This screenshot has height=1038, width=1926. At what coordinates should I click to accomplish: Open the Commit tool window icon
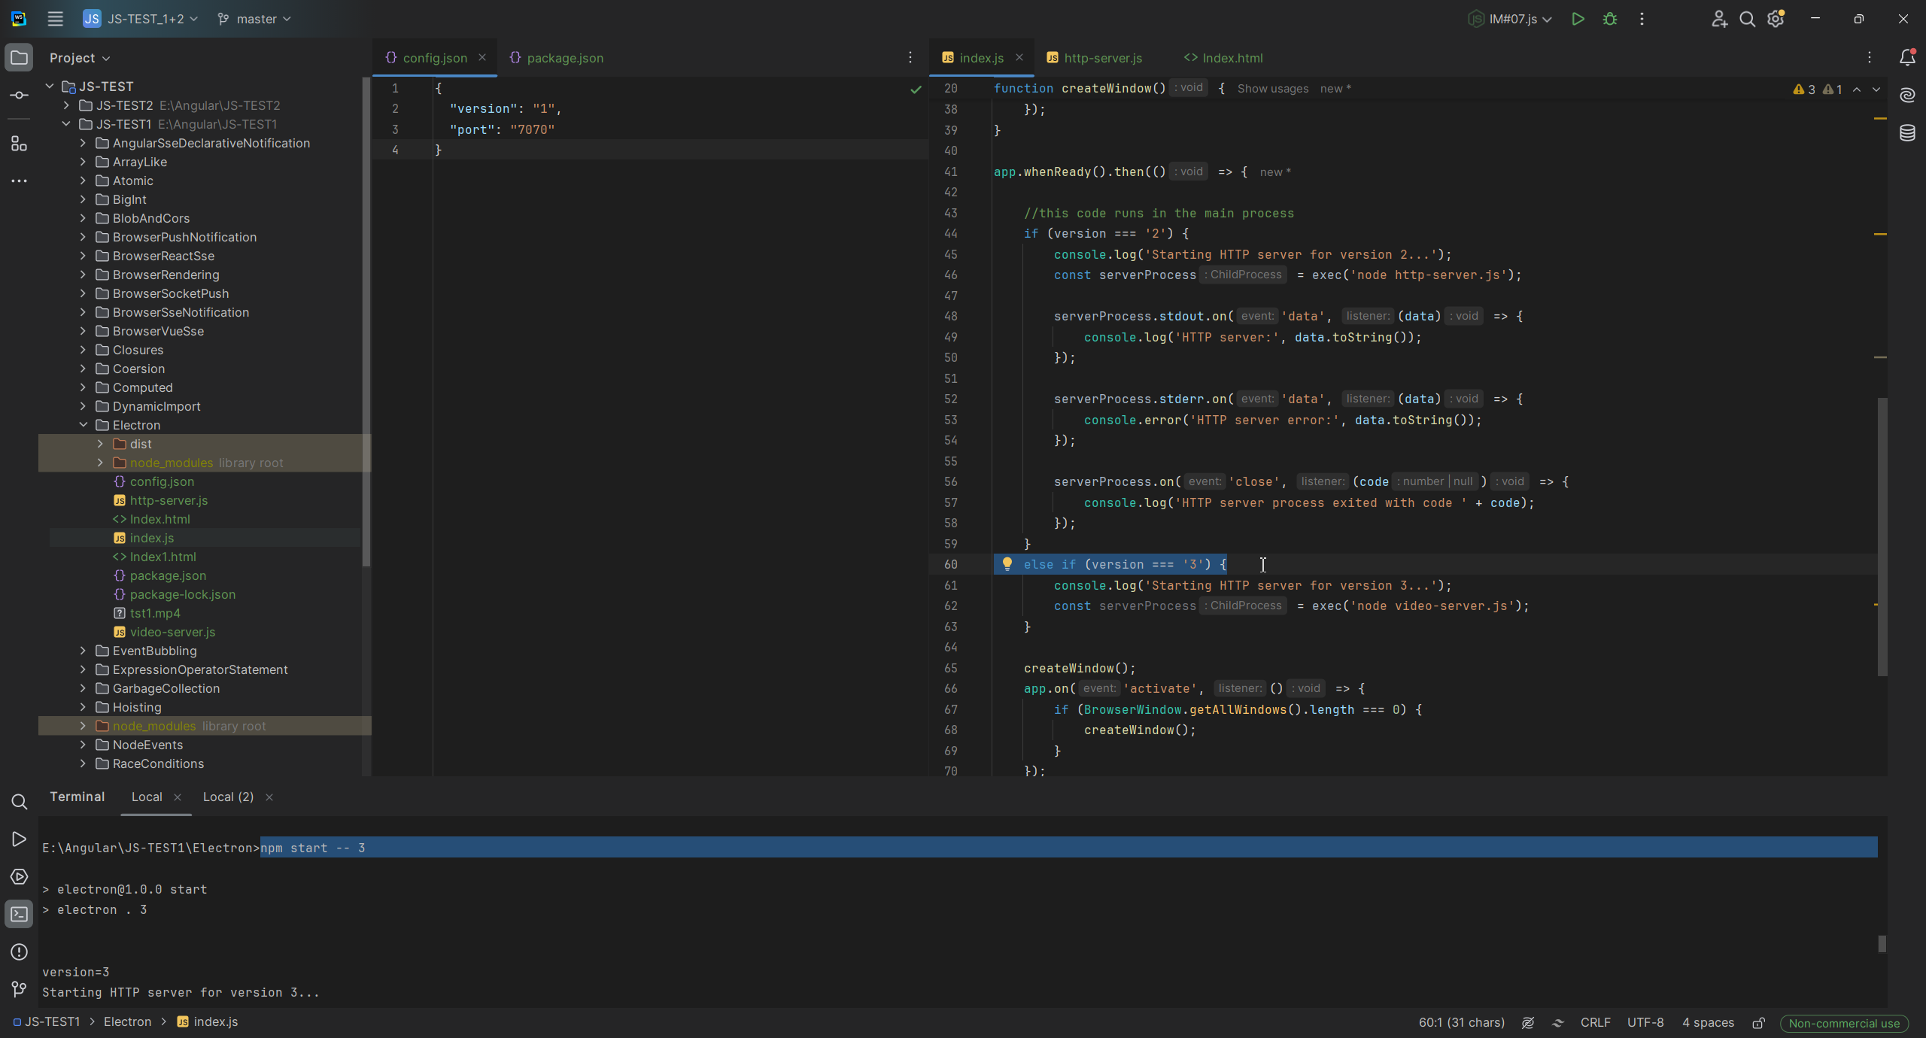click(19, 96)
